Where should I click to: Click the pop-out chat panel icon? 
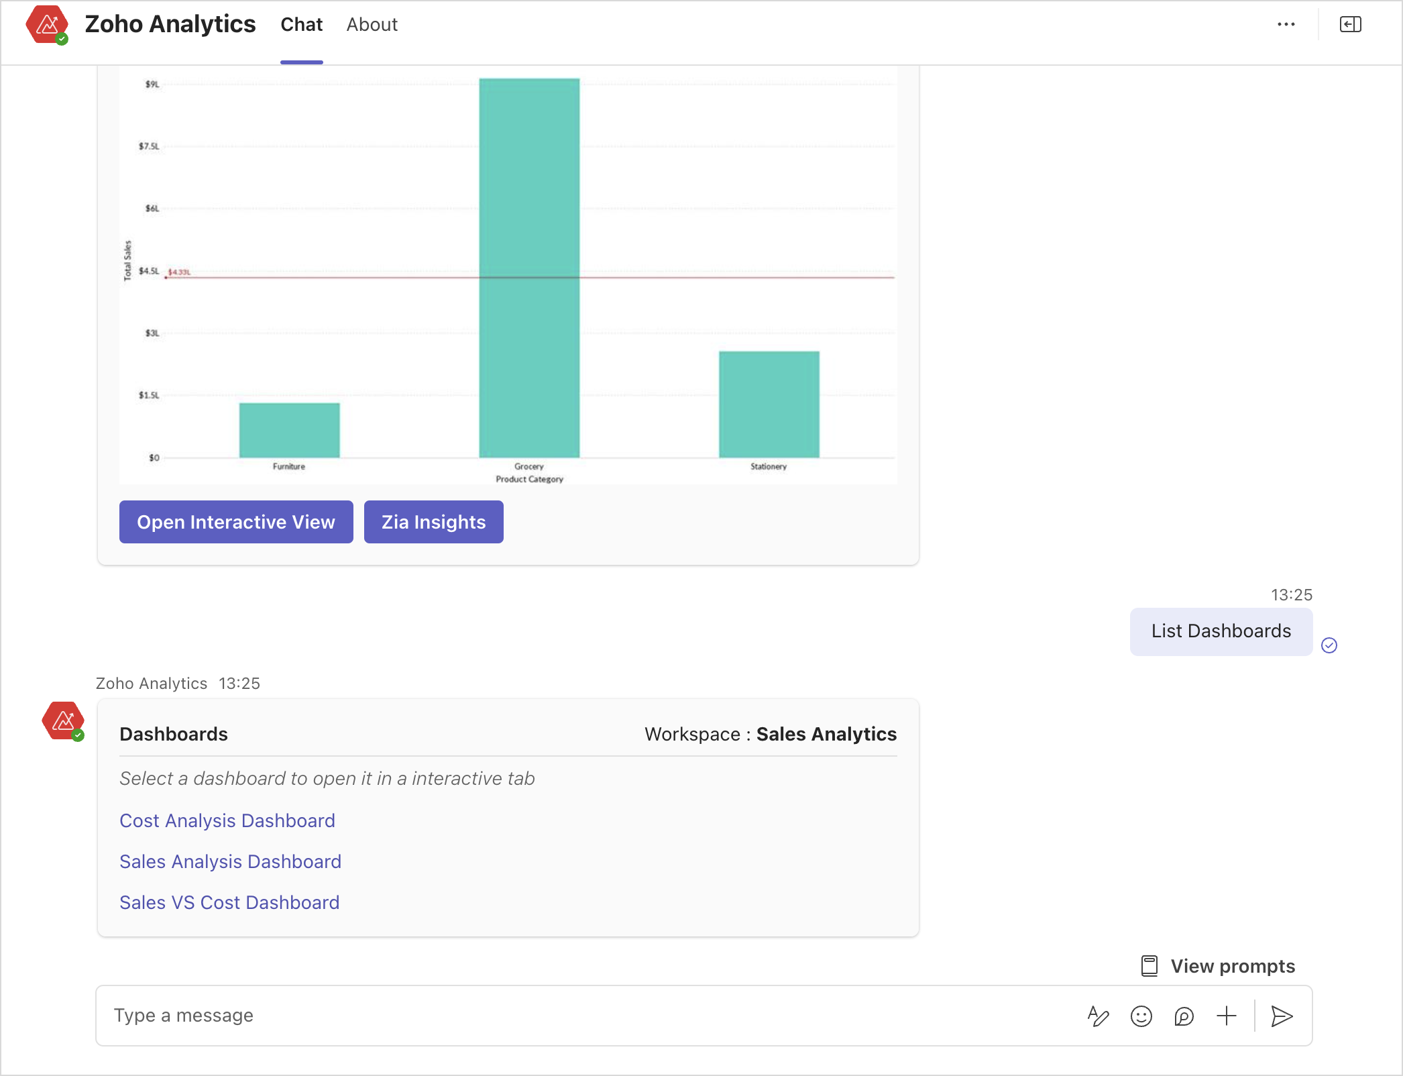(x=1350, y=25)
